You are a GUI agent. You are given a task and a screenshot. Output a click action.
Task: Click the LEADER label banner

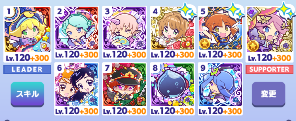[28, 69]
